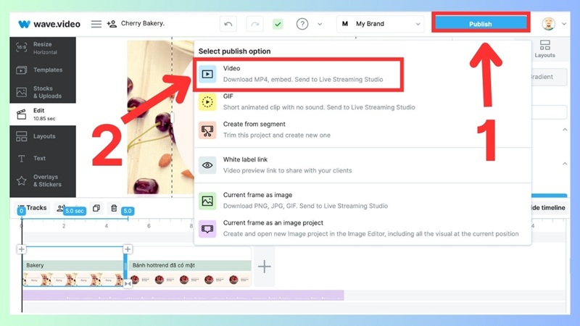Click the redo arrow icon
580x326 pixels.
pyautogui.click(x=254, y=24)
